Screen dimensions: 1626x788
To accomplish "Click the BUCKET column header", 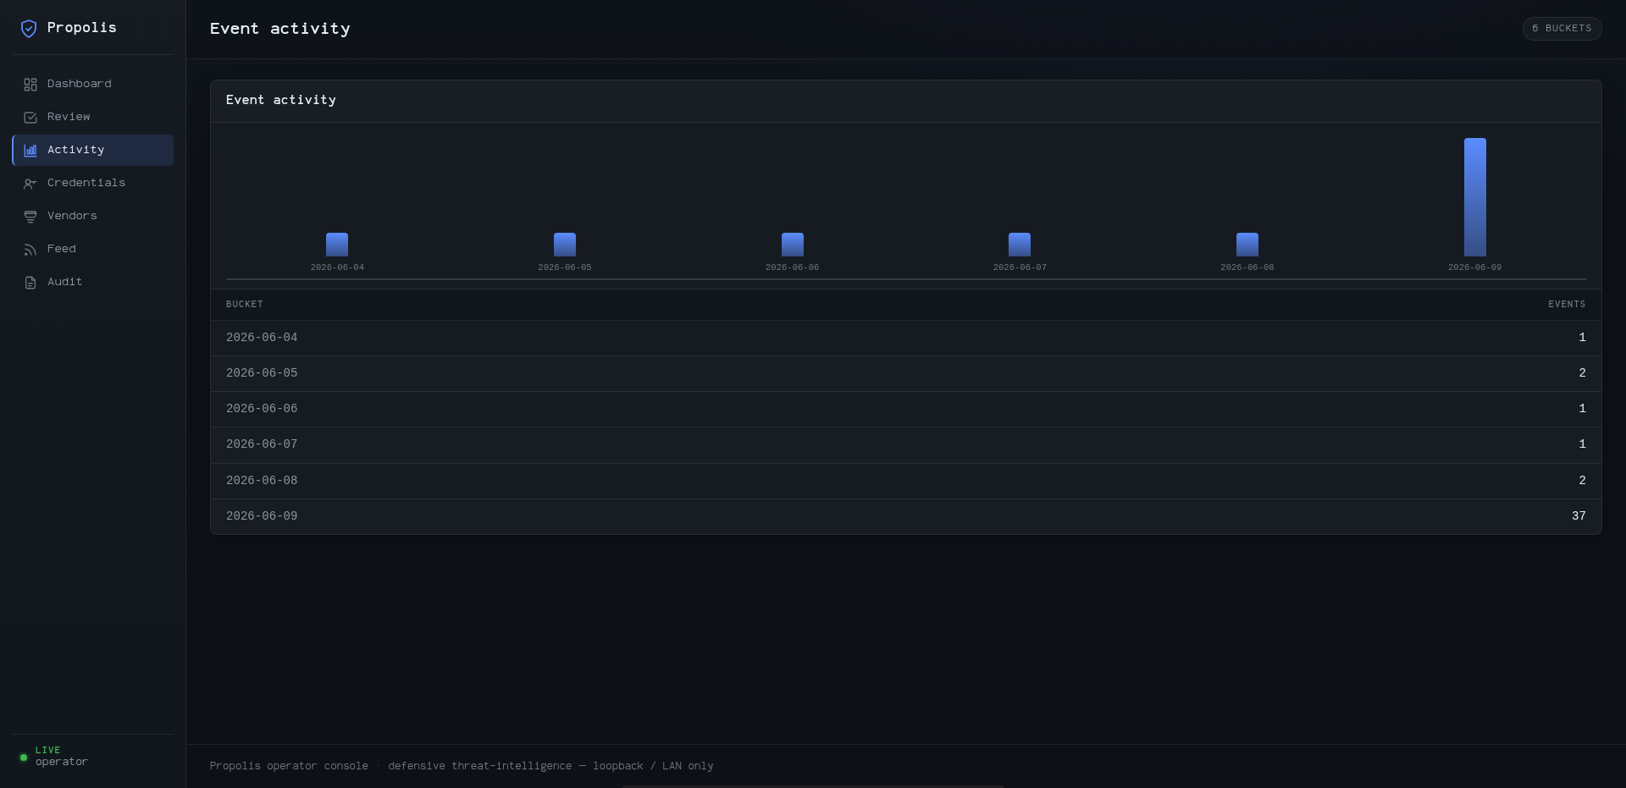I will [x=245, y=305].
